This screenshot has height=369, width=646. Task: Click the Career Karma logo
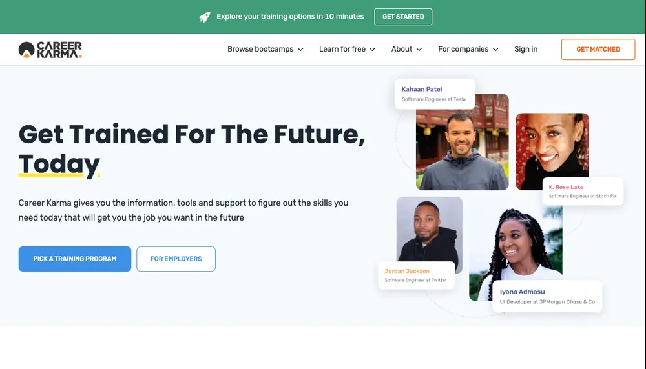50,49
